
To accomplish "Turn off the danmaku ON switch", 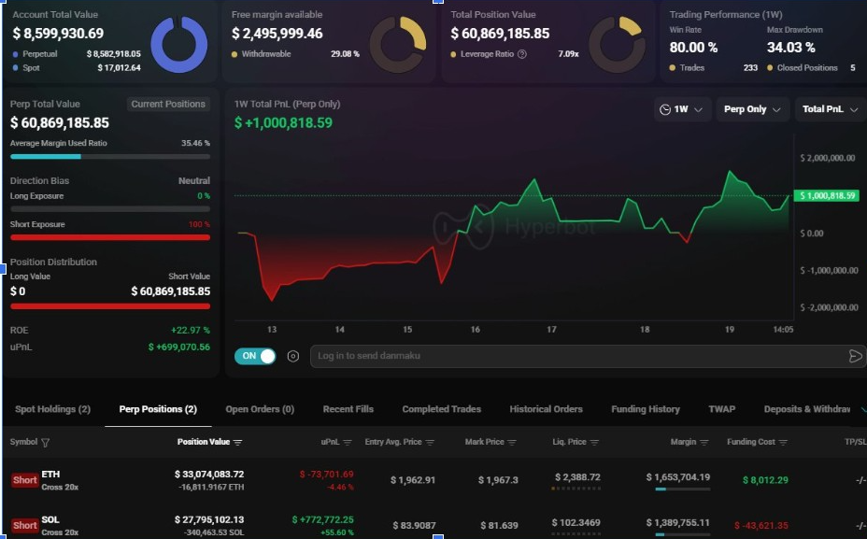I will [255, 356].
